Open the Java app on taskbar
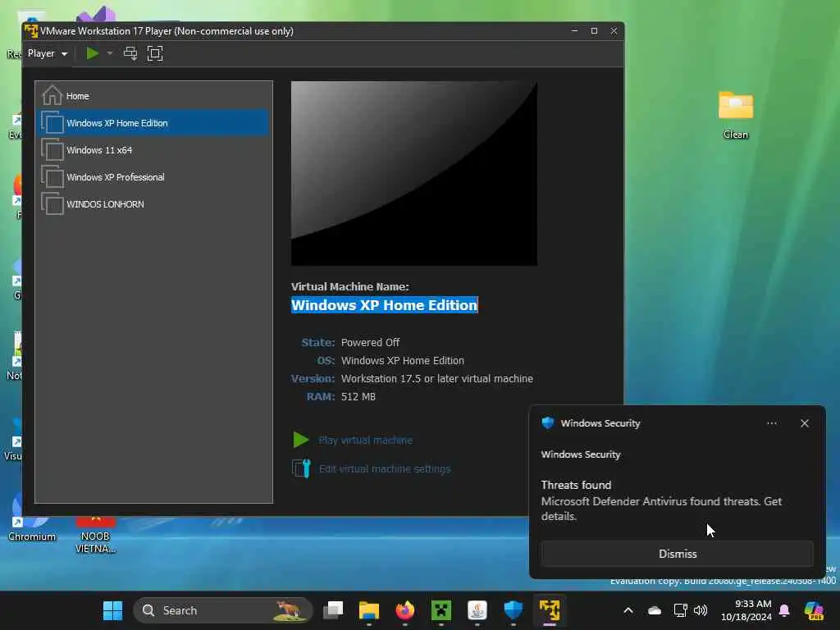 click(x=477, y=610)
